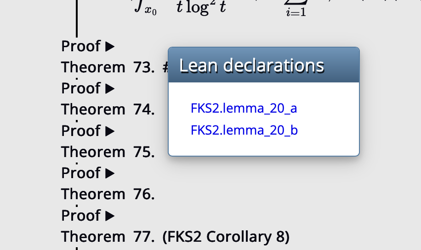Viewport: 421px width, 250px height.
Task: Click the t log² t formula
Action: coord(201,8)
